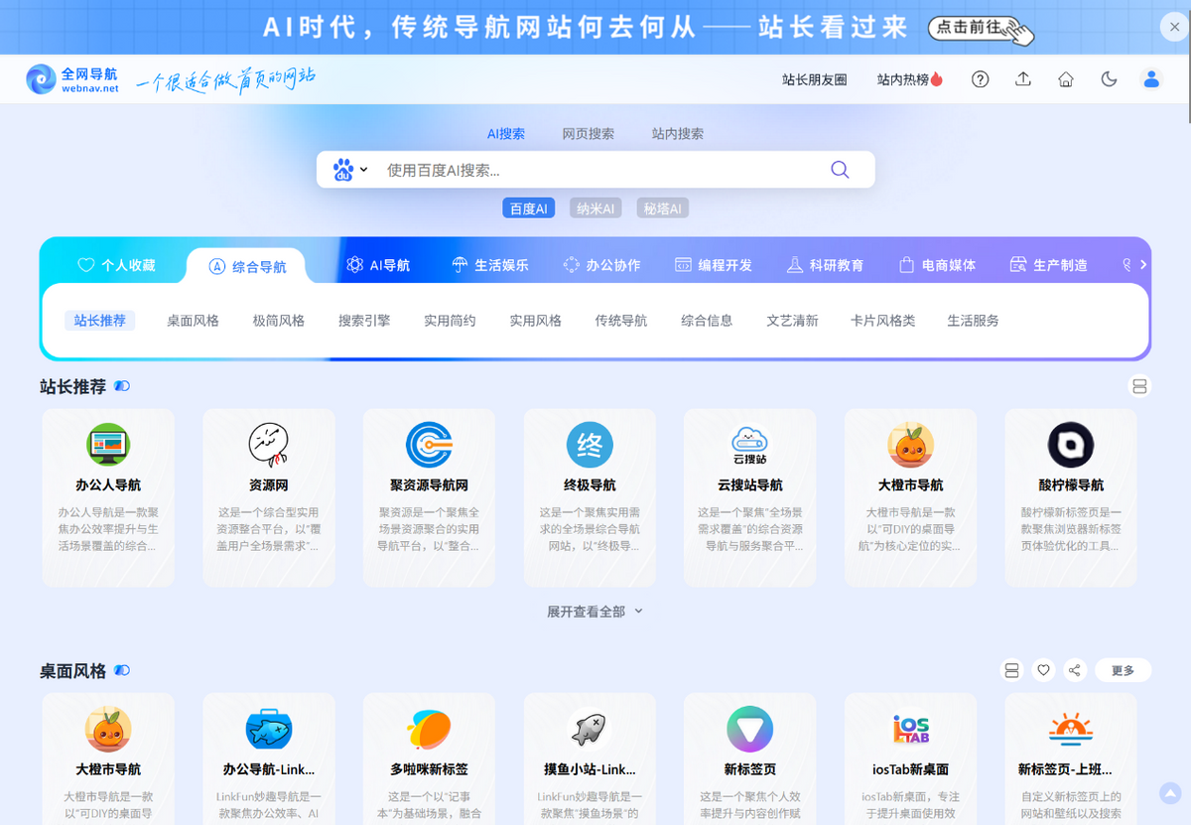The width and height of the screenshot is (1191, 825).
Task: Open the 办公协作 category tab
Action: pos(601,265)
